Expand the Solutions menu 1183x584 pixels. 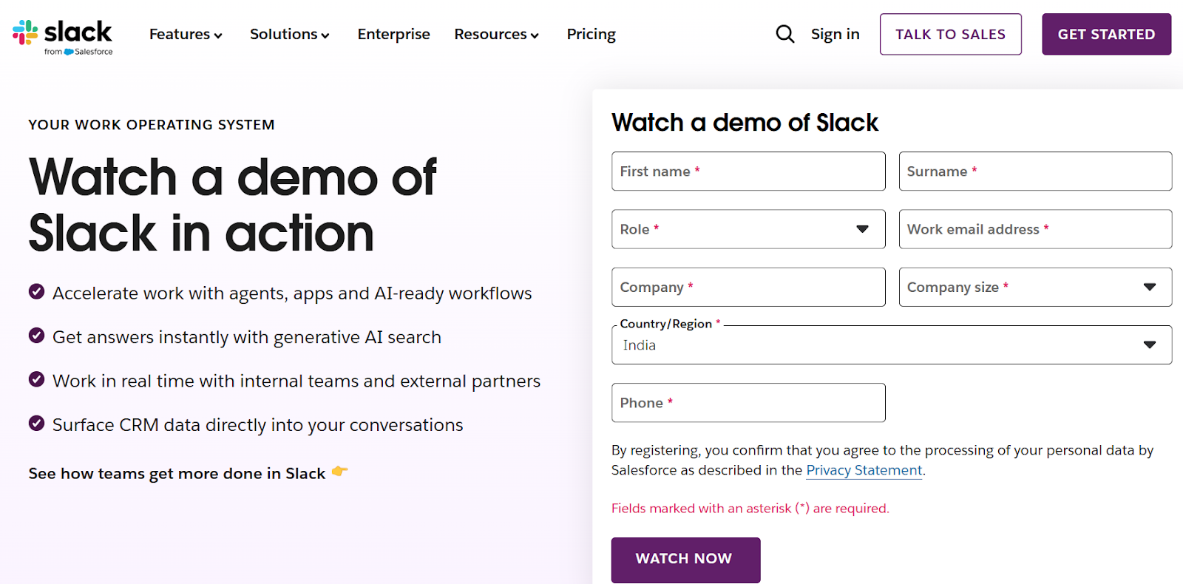[289, 34]
